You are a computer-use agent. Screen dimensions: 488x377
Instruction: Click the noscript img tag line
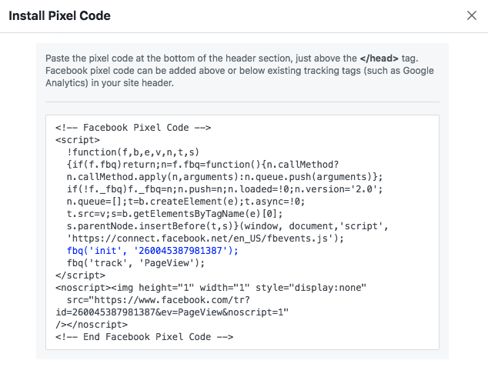pyautogui.click(x=210, y=287)
